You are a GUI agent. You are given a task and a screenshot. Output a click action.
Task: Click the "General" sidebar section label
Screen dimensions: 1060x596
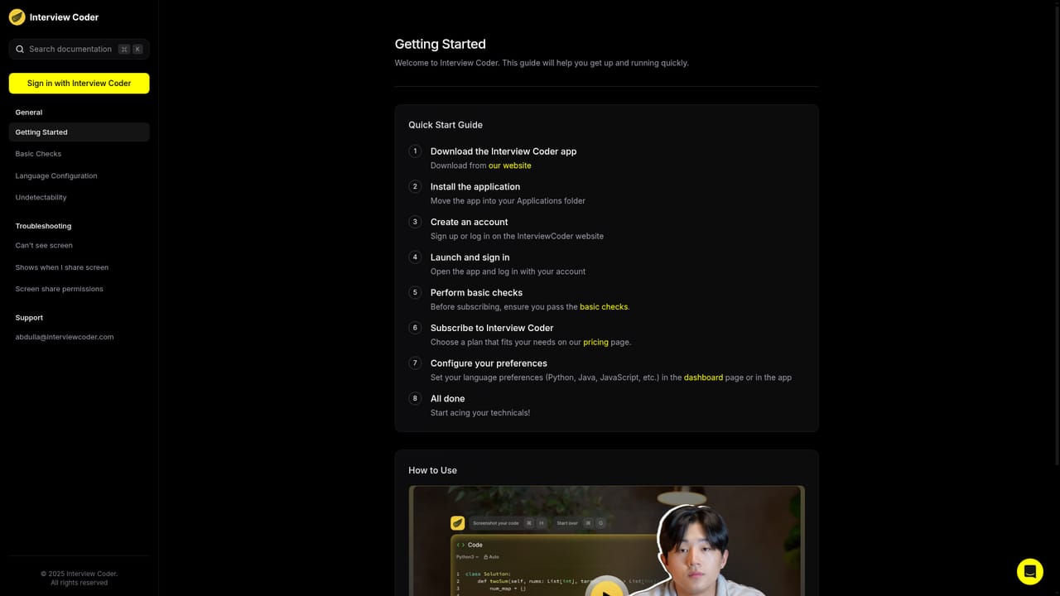29,113
